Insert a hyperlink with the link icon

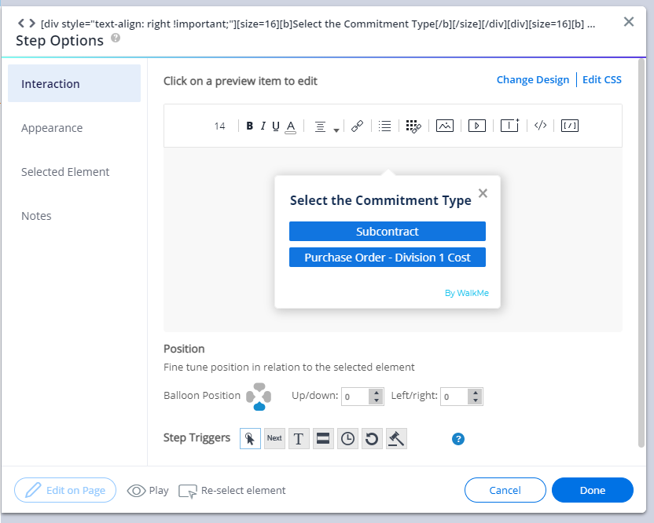pos(357,126)
